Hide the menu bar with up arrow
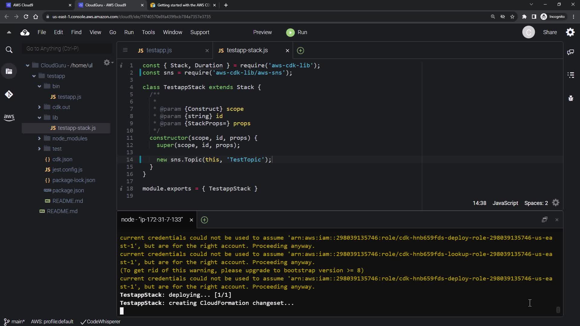 tap(9, 32)
